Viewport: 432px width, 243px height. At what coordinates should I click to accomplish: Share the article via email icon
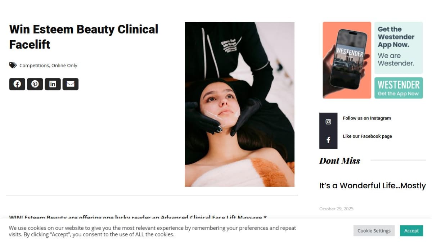point(71,84)
